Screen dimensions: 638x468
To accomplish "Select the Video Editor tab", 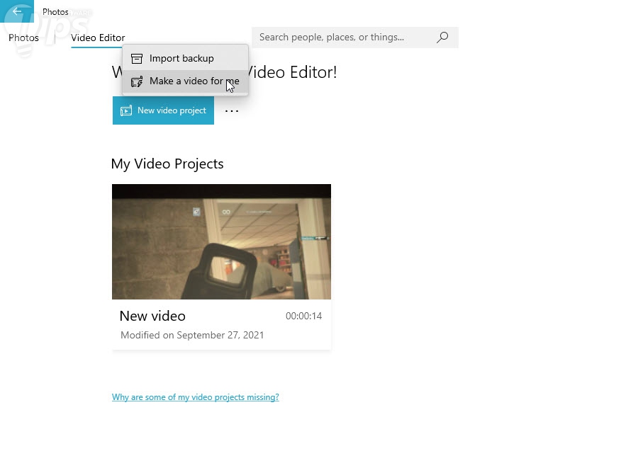I will tap(98, 38).
